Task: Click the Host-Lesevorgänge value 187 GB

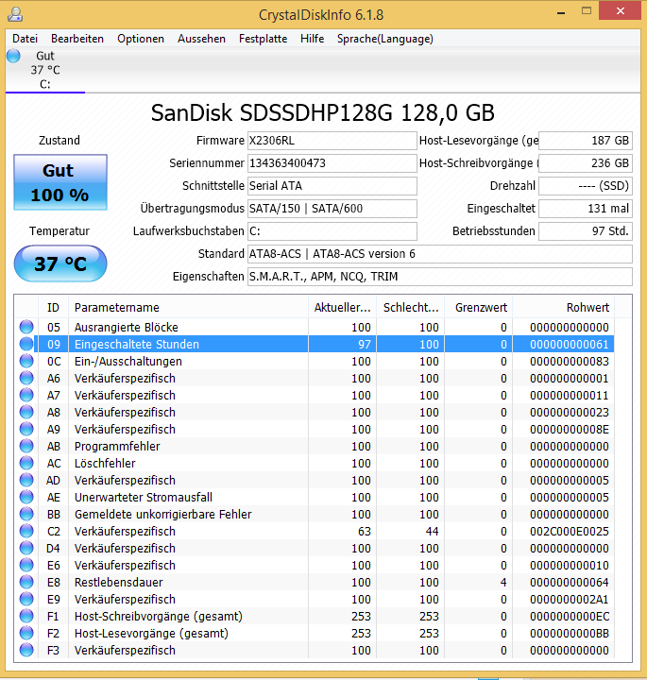Action: pyautogui.click(x=586, y=141)
